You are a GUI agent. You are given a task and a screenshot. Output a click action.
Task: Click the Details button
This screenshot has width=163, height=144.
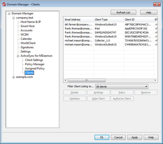[x=74, y=93]
